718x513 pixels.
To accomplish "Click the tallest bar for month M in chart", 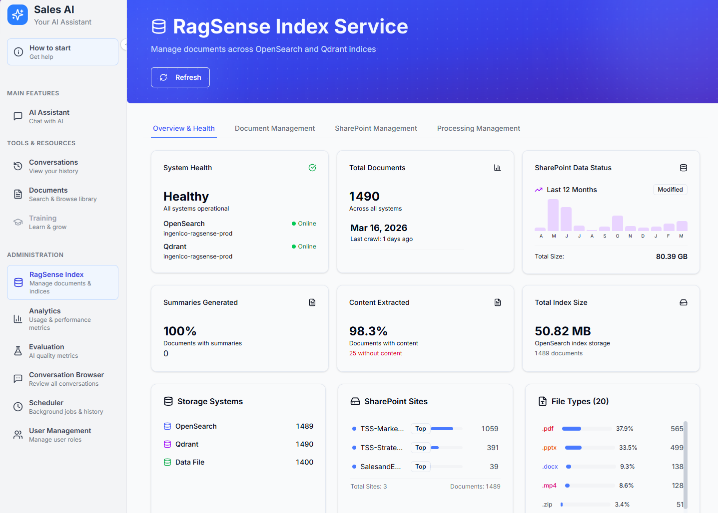I will click(553, 215).
